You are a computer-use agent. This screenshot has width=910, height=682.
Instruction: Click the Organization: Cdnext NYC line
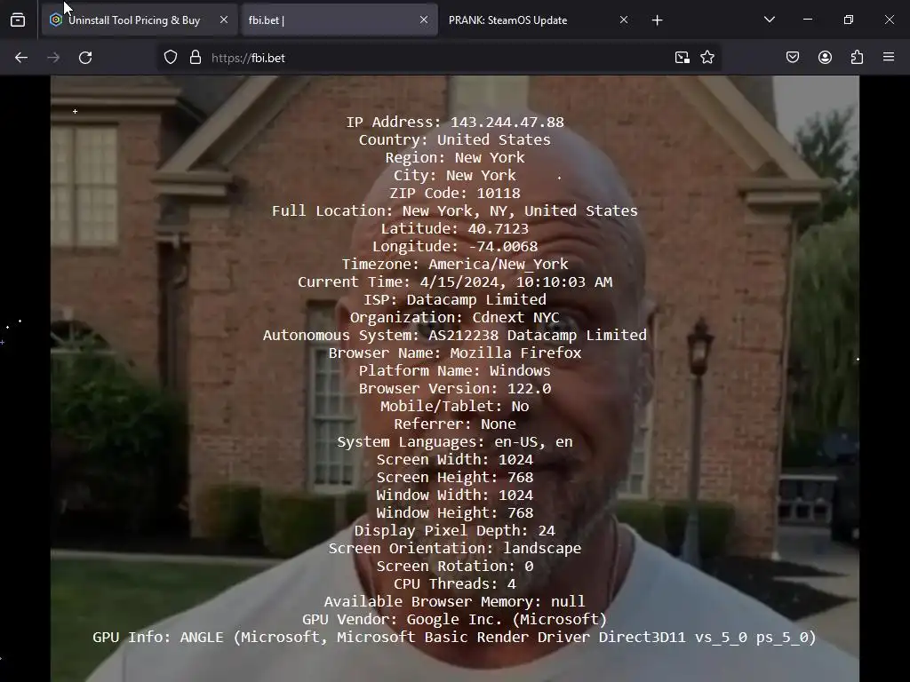[455, 318]
